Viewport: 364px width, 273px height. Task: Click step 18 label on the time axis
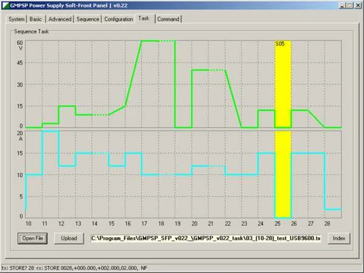coord(161,223)
